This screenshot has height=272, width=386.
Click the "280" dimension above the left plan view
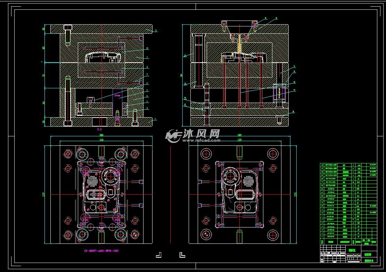point(101,135)
